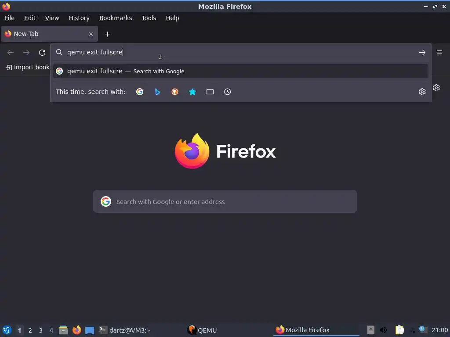450x337 pixels.
Task: Click the forward navigation arrow
Action: coord(26,53)
